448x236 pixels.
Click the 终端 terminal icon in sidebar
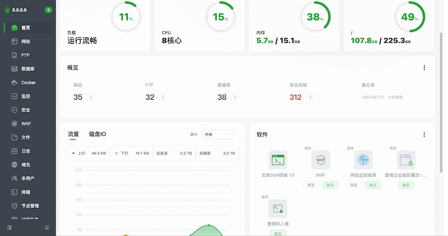15,192
